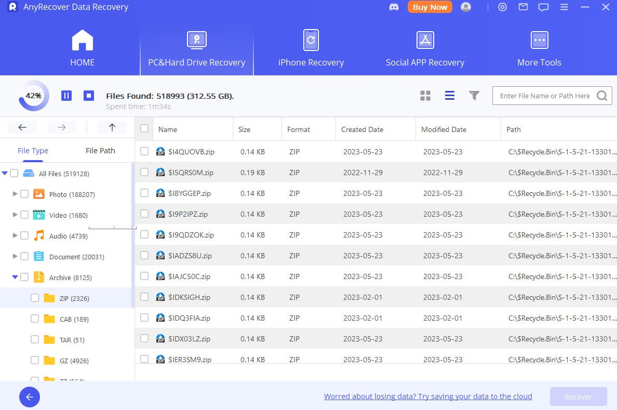Go to the HOME tab
This screenshot has width=617, height=410.
(82, 48)
